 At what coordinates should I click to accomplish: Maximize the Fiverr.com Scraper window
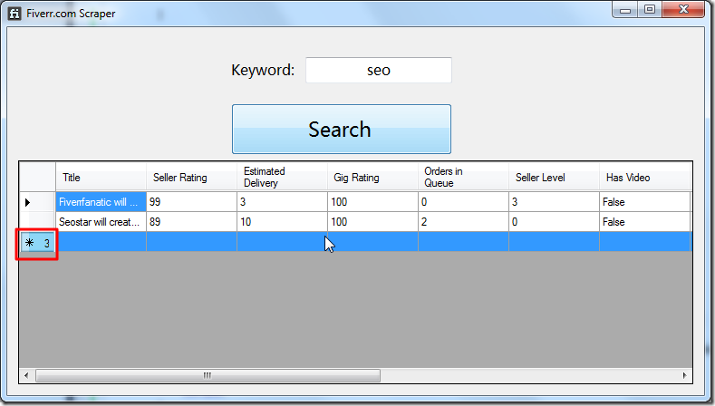650,10
